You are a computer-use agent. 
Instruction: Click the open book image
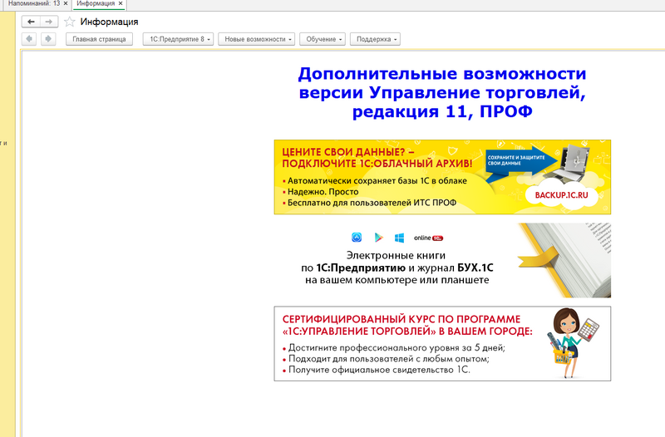(x=565, y=260)
